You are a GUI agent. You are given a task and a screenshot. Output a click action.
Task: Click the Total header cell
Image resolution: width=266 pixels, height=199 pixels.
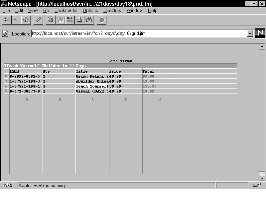(159, 71)
